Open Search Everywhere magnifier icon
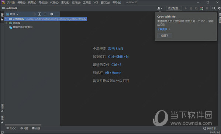This screenshot has width=221, height=134. [x=214, y=8]
